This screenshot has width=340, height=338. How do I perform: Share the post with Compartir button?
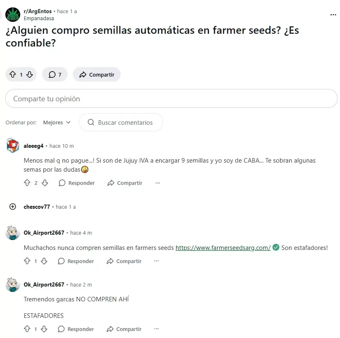[96, 74]
